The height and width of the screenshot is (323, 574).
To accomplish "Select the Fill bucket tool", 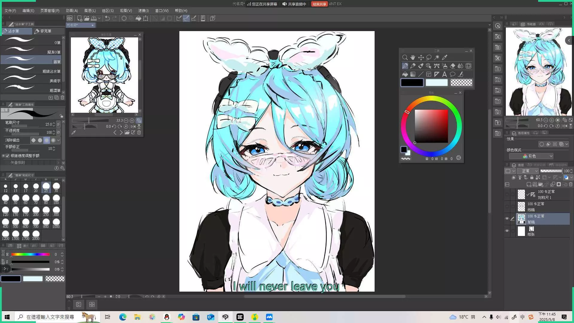I will click(x=405, y=74).
